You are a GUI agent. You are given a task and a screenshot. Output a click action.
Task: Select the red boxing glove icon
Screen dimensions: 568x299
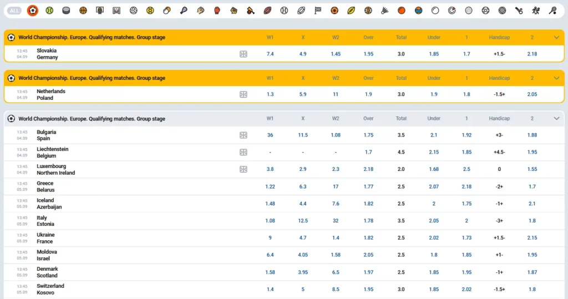pyautogui.click(x=217, y=11)
